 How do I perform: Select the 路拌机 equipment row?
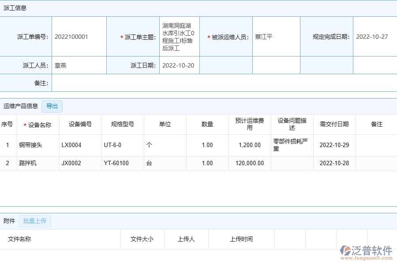click(28, 163)
